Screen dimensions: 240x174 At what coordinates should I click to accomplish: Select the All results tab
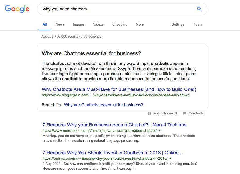click(x=45, y=24)
